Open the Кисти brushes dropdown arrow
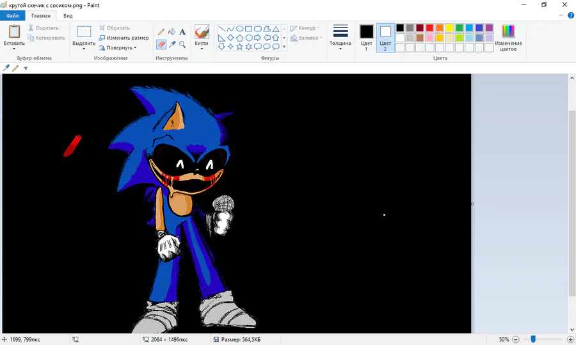The image size is (576, 345). point(202,49)
